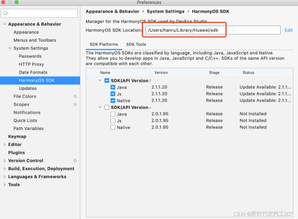Select Menus and Toolbars settings
This screenshot has height=219, width=298.
point(35,40)
